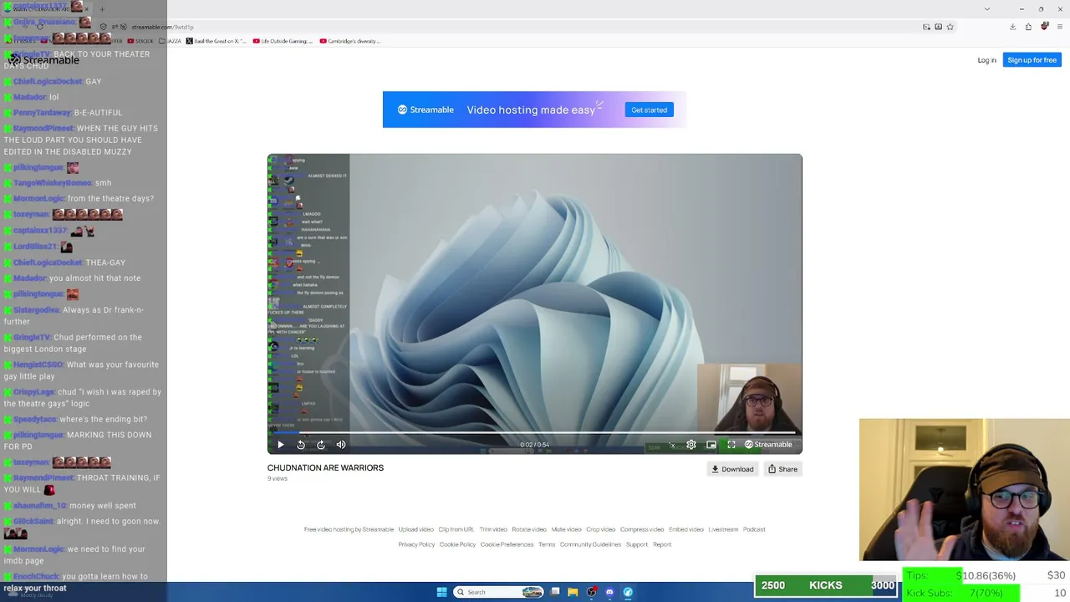
Task: Enter fullscreen mode in the video player
Action: coord(731,445)
